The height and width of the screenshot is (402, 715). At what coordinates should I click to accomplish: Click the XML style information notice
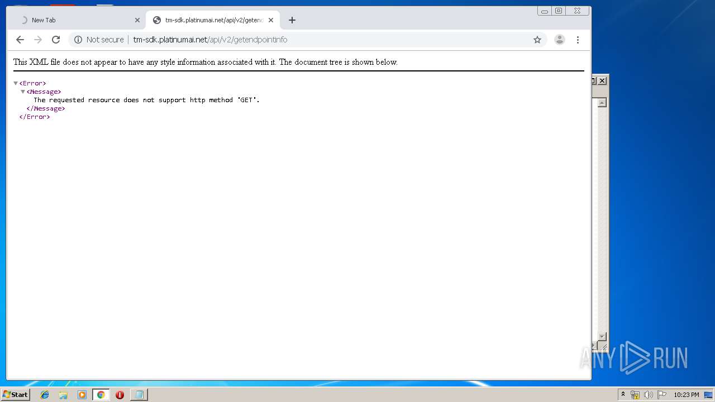coord(206,62)
